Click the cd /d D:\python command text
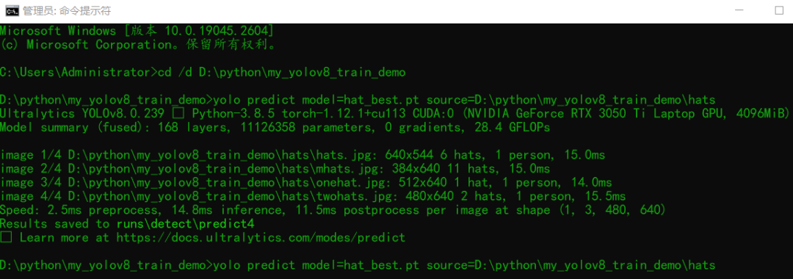The image size is (793, 279). (282, 72)
